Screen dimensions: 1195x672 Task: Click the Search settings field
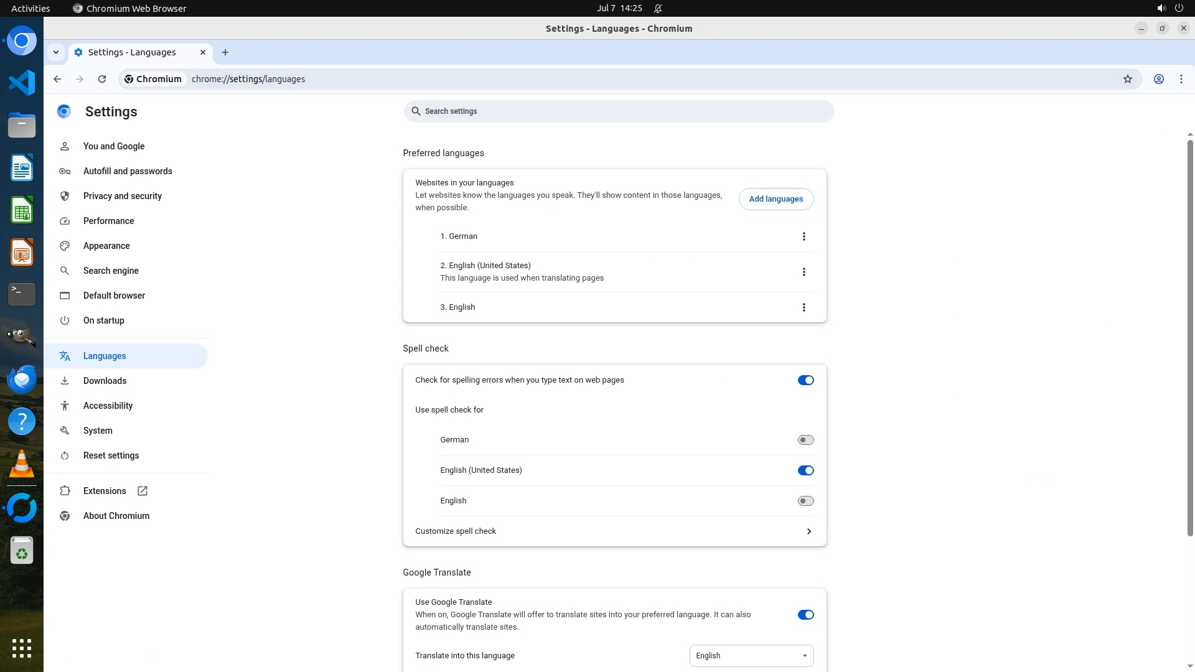pyautogui.click(x=618, y=111)
